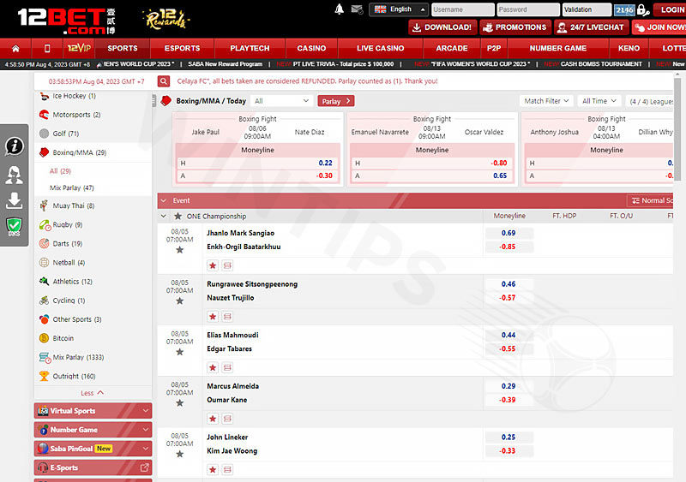Toggle ONE Championship league favorite star
686x482 pixels.
[x=178, y=216]
